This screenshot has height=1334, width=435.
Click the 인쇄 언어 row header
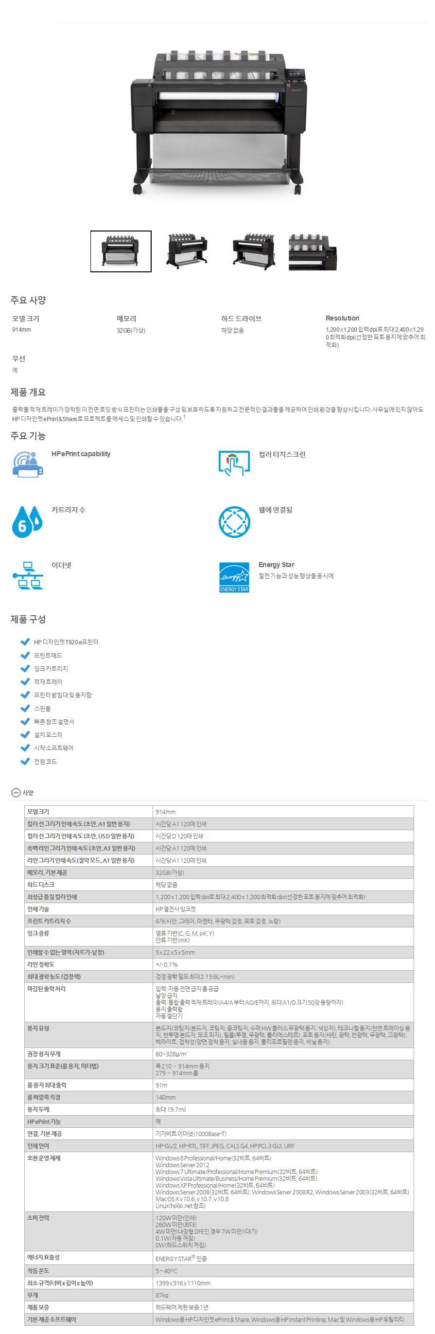(x=88, y=1146)
